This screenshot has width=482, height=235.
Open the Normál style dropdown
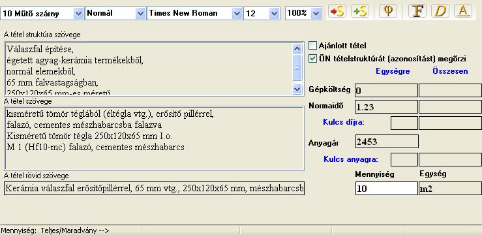click(140, 14)
